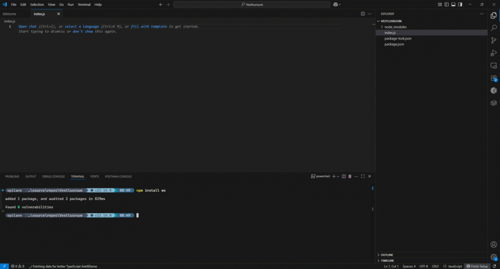500x269 pixels.
Task: Click the Vestlusruum command center search box
Action: point(251,4)
